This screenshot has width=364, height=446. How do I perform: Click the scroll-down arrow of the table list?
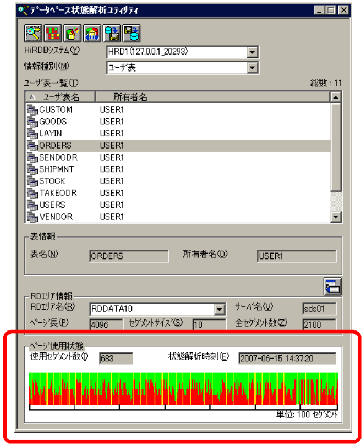(x=336, y=217)
